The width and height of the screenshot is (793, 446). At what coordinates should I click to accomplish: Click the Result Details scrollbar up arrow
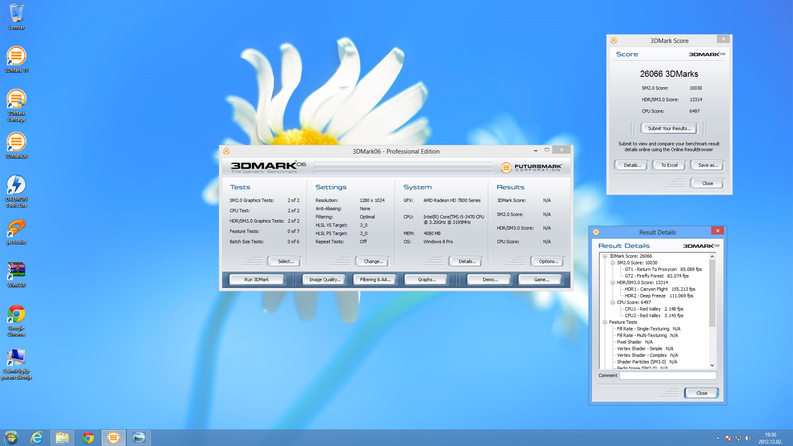(x=712, y=256)
